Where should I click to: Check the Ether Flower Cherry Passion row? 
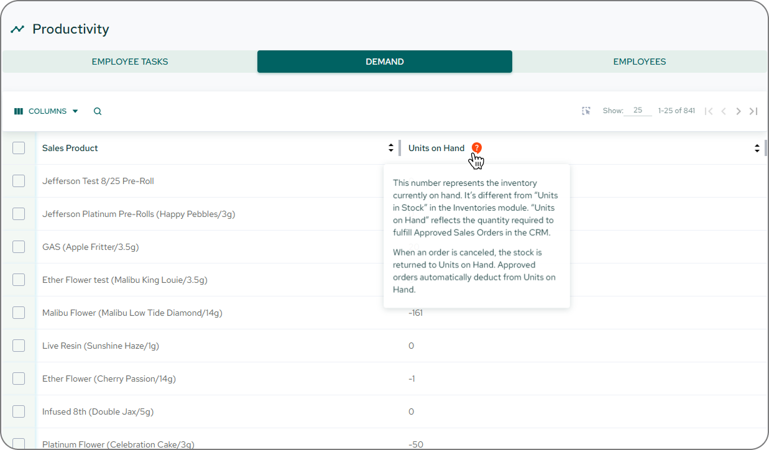click(x=19, y=379)
